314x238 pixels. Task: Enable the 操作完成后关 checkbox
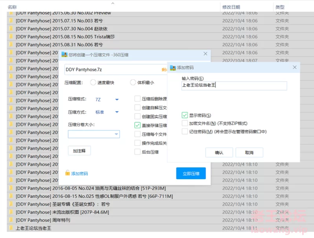coord(137,143)
